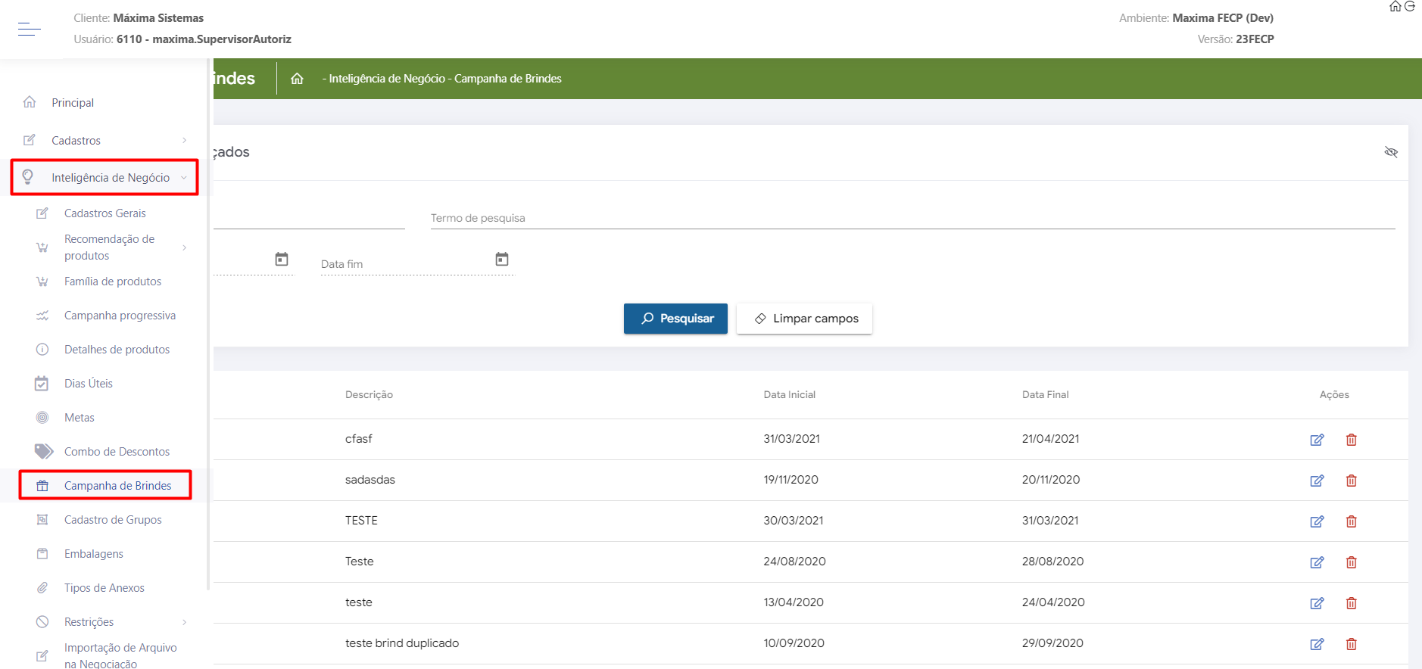Screen dimensions: 1422x669
Task: Click the Pesquisar button
Action: pos(675,319)
